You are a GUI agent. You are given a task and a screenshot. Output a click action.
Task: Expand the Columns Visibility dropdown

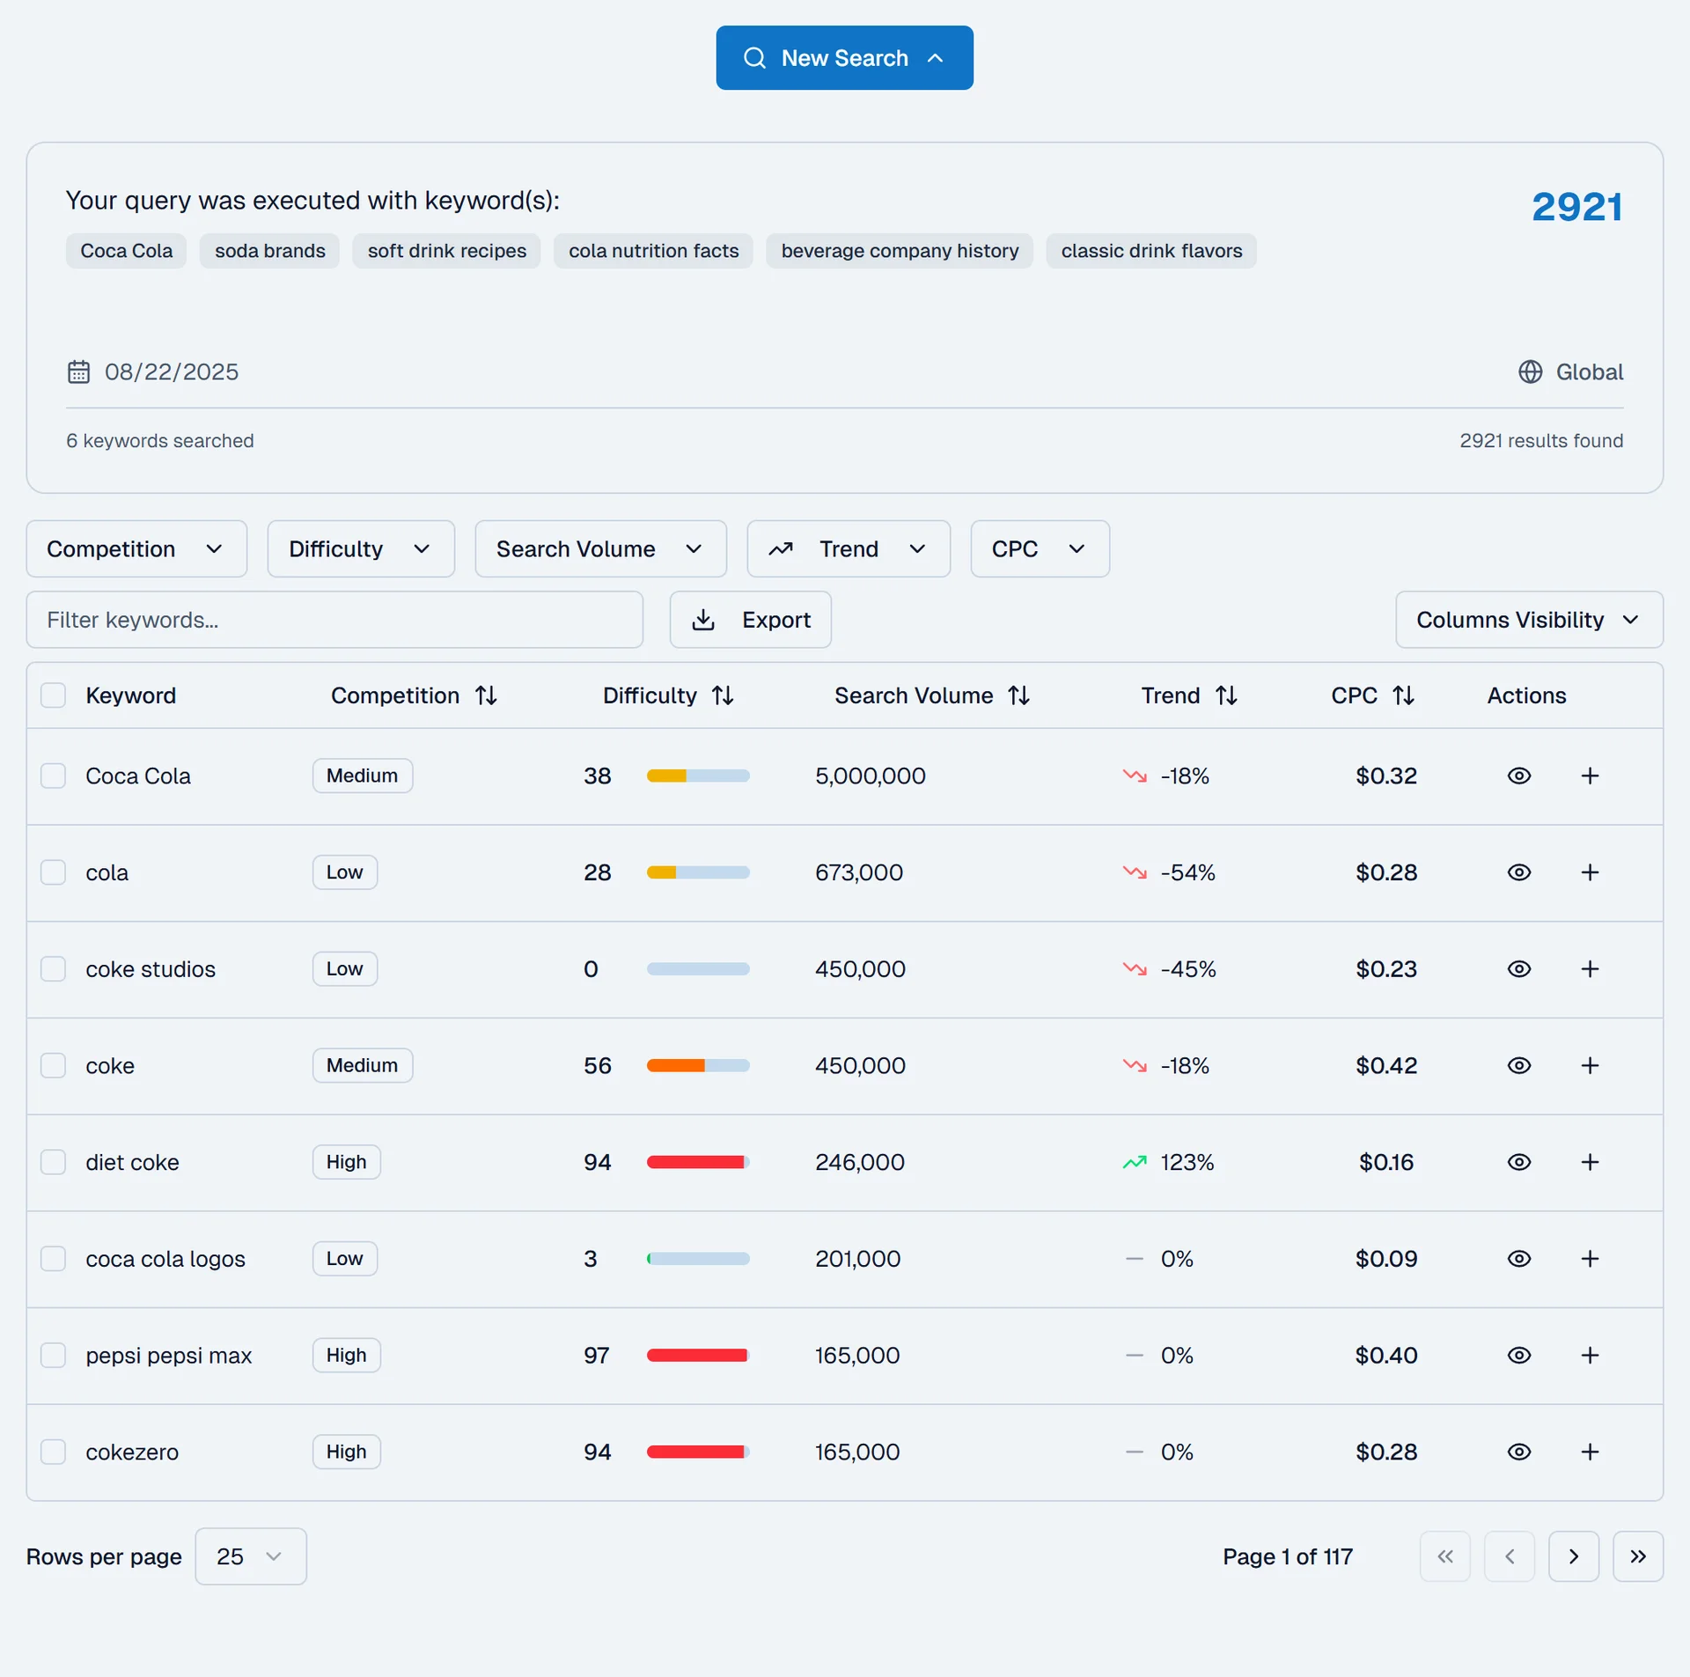1527,620
